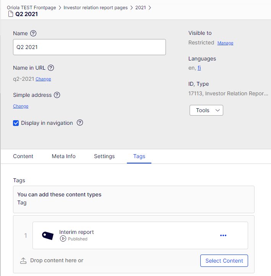This screenshot has height=276, width=271.
Task: Click the Manage link under Visible to
Action: pos(225,43)
